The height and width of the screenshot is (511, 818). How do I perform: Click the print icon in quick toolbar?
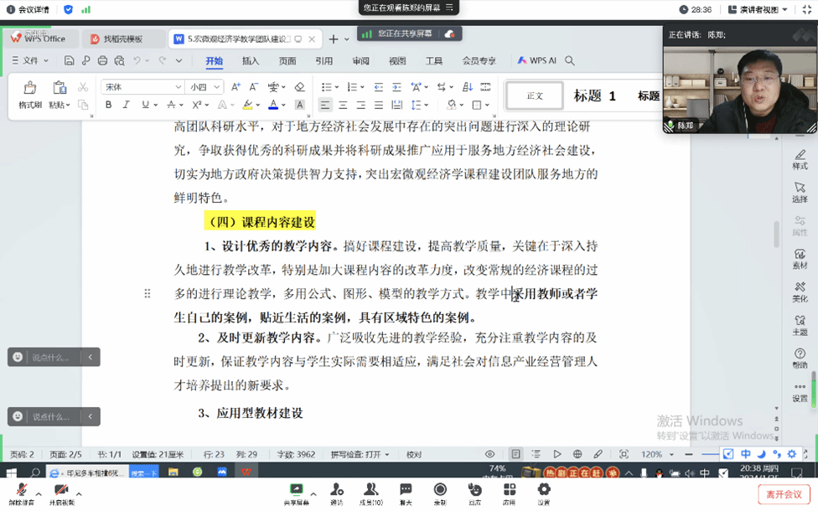(102, 60)
